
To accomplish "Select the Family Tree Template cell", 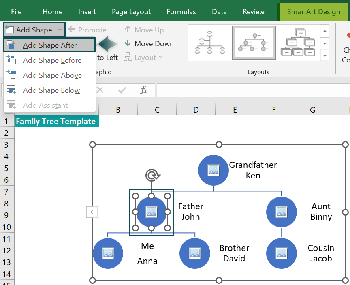I will coord(56,121).
